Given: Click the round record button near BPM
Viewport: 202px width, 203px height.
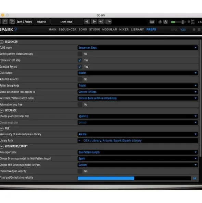Looking at the screenshot, I should click(194, 30).
